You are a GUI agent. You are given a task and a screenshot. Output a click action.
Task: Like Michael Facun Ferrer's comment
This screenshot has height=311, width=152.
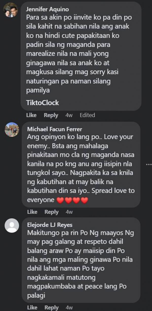click(32, 212)
